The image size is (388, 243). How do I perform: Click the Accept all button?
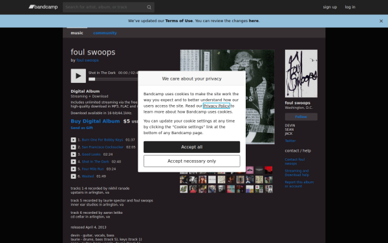tap(192, 147)
